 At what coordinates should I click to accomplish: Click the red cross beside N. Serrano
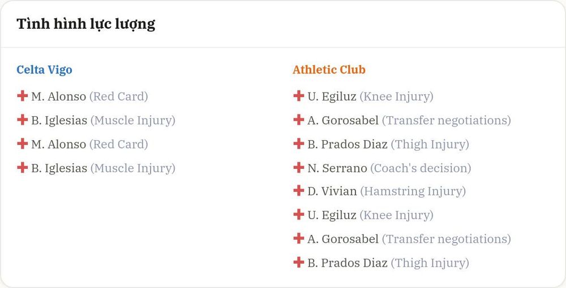pyautogui.click(x=298, y=167)
